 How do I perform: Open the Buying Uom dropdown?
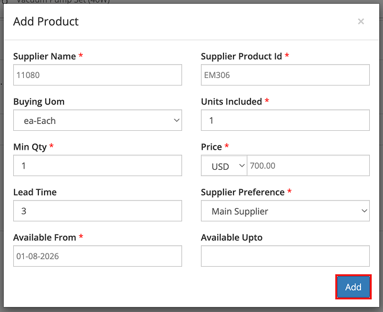(x=97, y=121)
